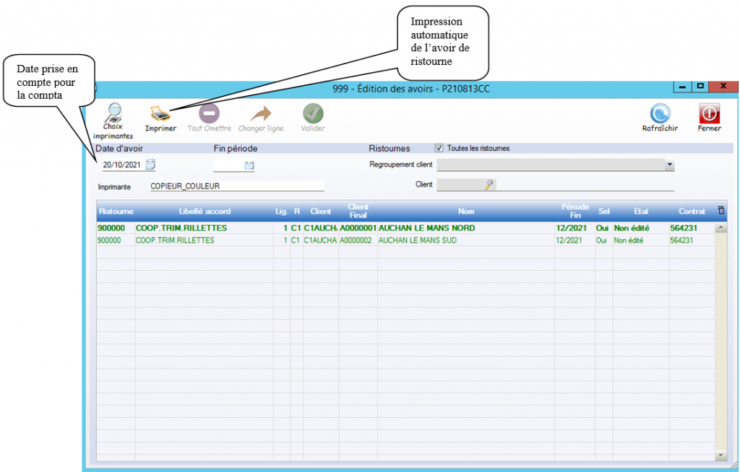The height and width of the screenshot is (472, 740).
Task: Expand the Regroupement client dropdown
Action: [x=669, y=165]
